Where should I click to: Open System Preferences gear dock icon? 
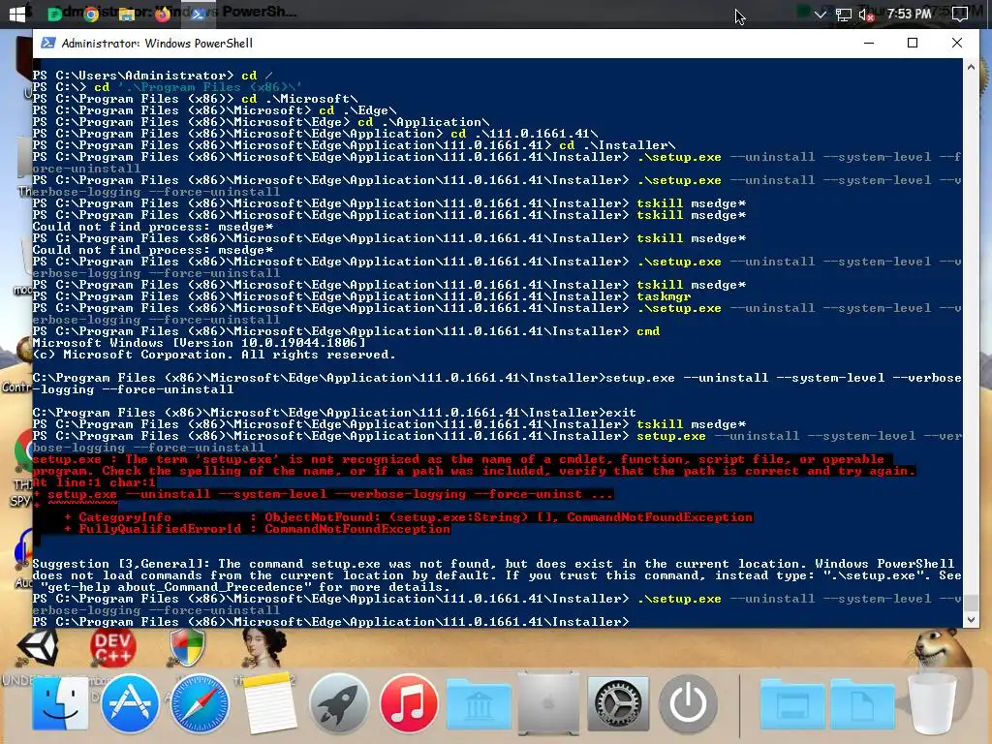click(618, 703)
